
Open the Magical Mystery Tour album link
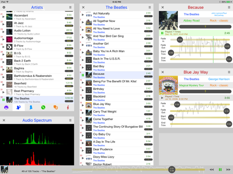point(191,85)
